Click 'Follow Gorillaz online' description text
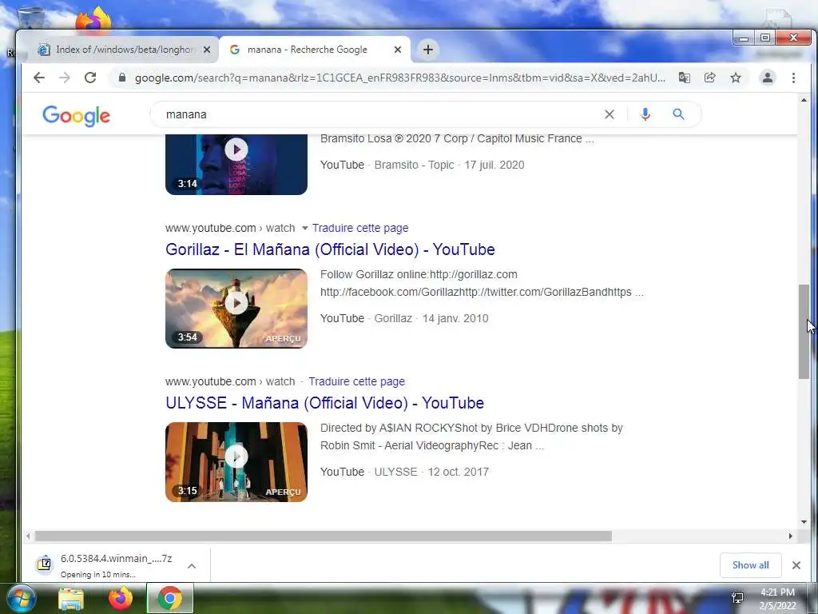 [x=419, y=275]
